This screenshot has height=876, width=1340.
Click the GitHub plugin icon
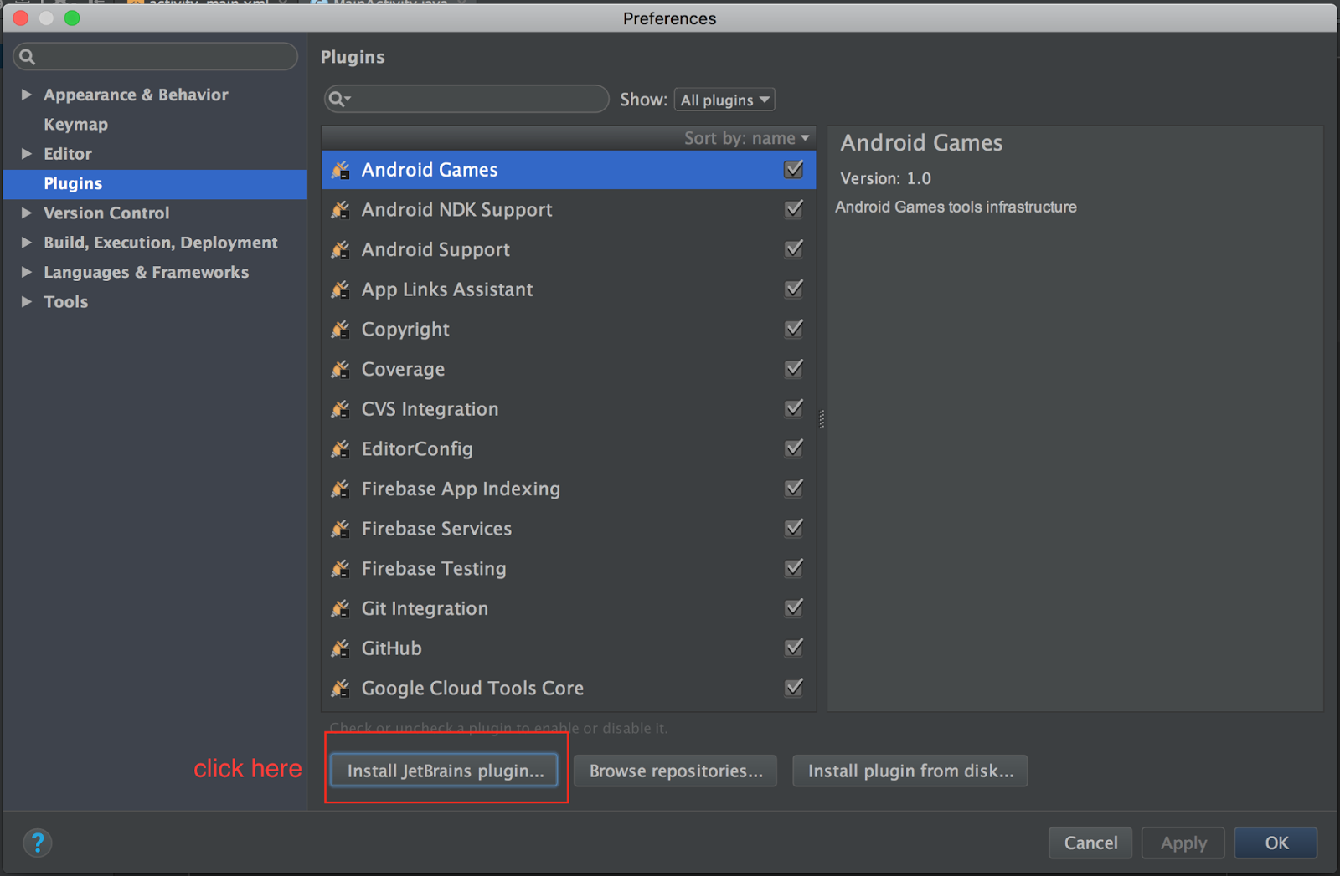tap(340, 648)
